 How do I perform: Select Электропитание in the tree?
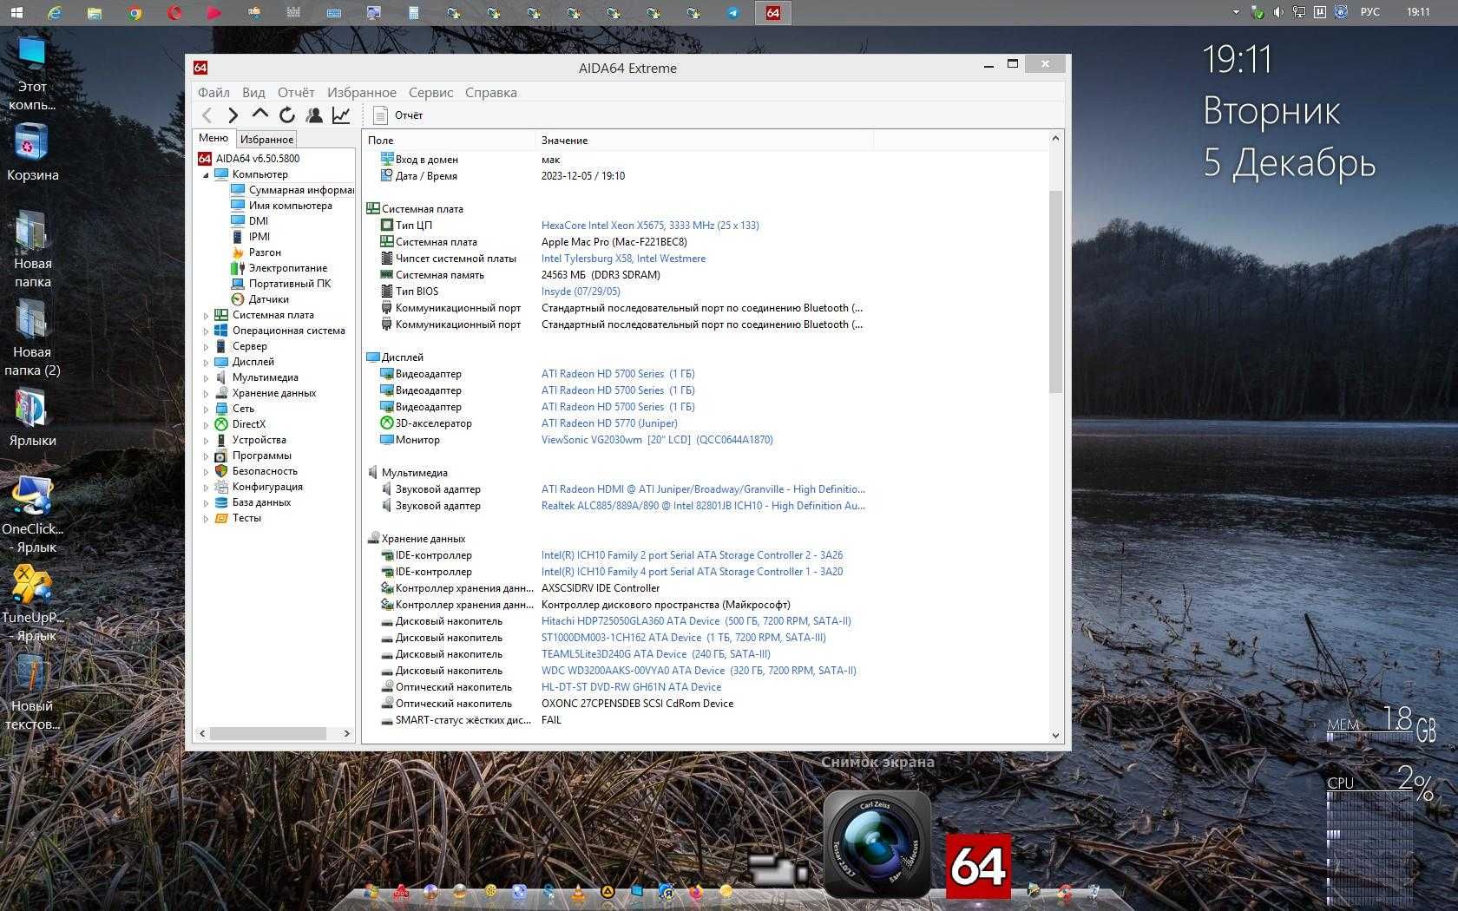288,268
